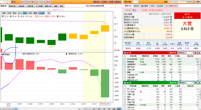
Task: Switch to the 主力地圖 tab
Action: point(39,6)
